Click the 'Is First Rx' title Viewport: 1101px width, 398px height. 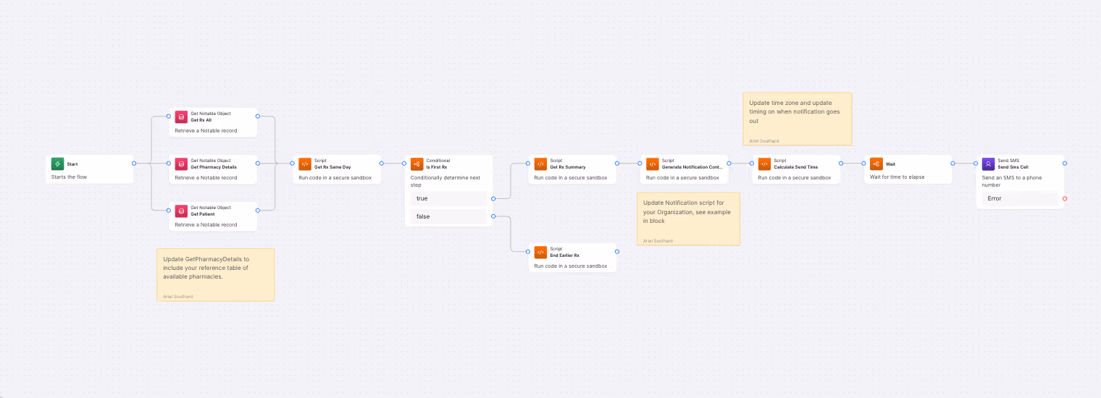point(437,167)
